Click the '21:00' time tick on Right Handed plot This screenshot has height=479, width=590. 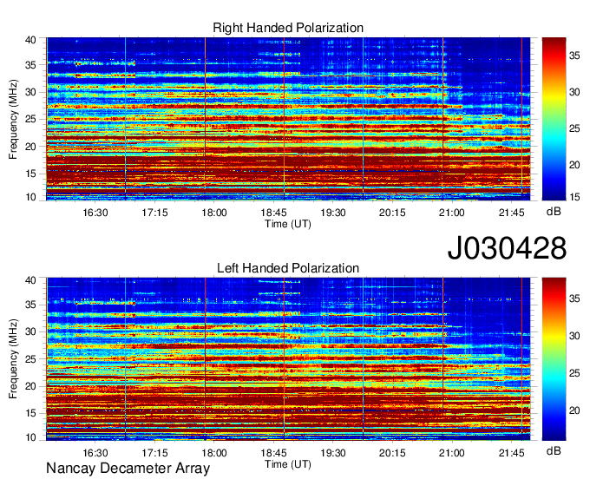coord(452,213)
